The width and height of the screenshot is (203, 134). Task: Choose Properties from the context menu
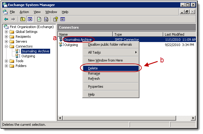[x=111, y=86]
